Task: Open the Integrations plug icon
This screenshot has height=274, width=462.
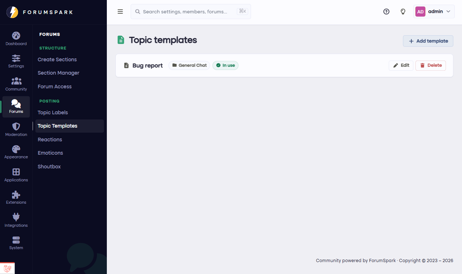Action: (x=16, y=217)
